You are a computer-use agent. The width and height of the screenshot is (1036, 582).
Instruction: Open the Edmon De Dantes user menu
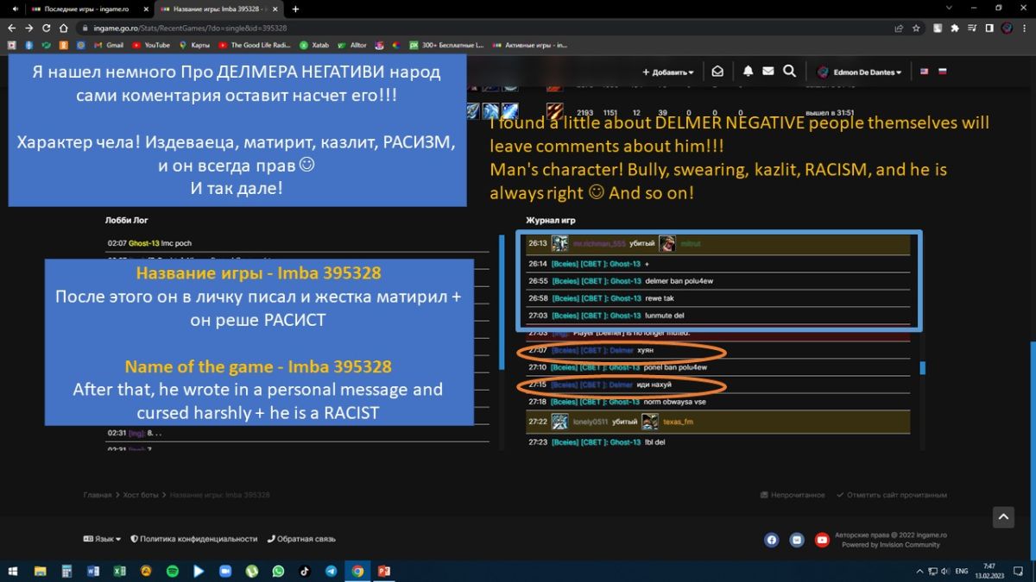[860, 72]
